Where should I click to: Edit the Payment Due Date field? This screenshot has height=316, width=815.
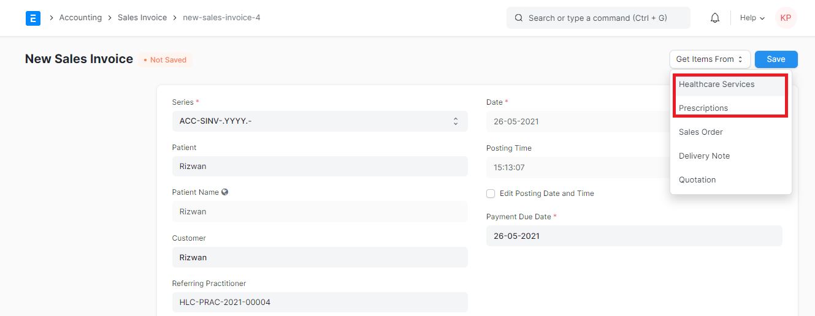(633, 236)
